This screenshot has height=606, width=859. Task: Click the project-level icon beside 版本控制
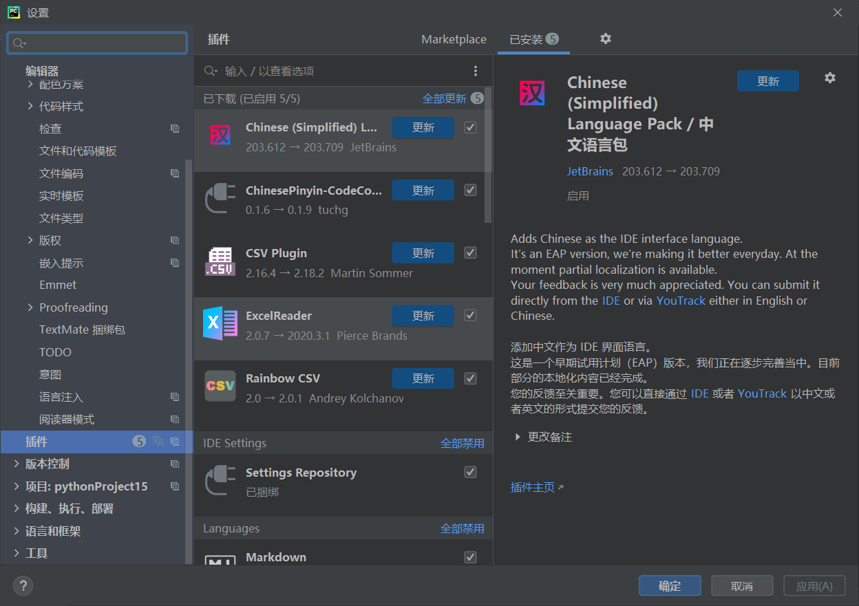tap(175, 464)
